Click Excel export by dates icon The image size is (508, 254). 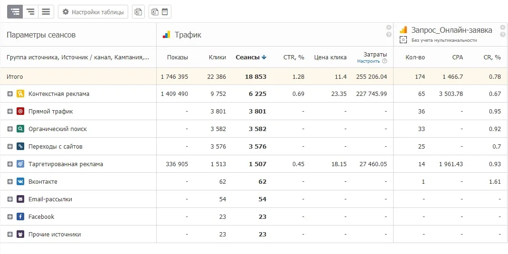160,12
